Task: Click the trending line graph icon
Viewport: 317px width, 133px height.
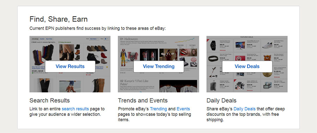Action: tap(185, 40)
